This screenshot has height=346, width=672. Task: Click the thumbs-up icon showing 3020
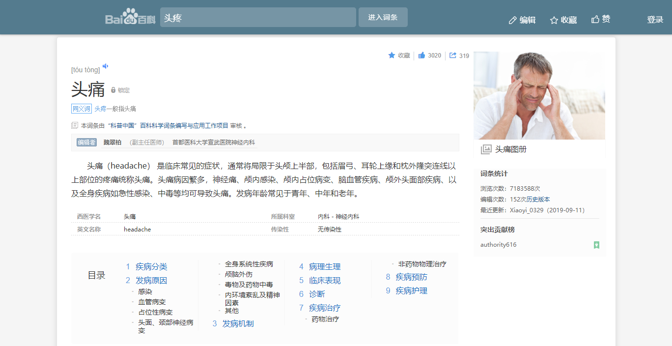click(421, 55)
